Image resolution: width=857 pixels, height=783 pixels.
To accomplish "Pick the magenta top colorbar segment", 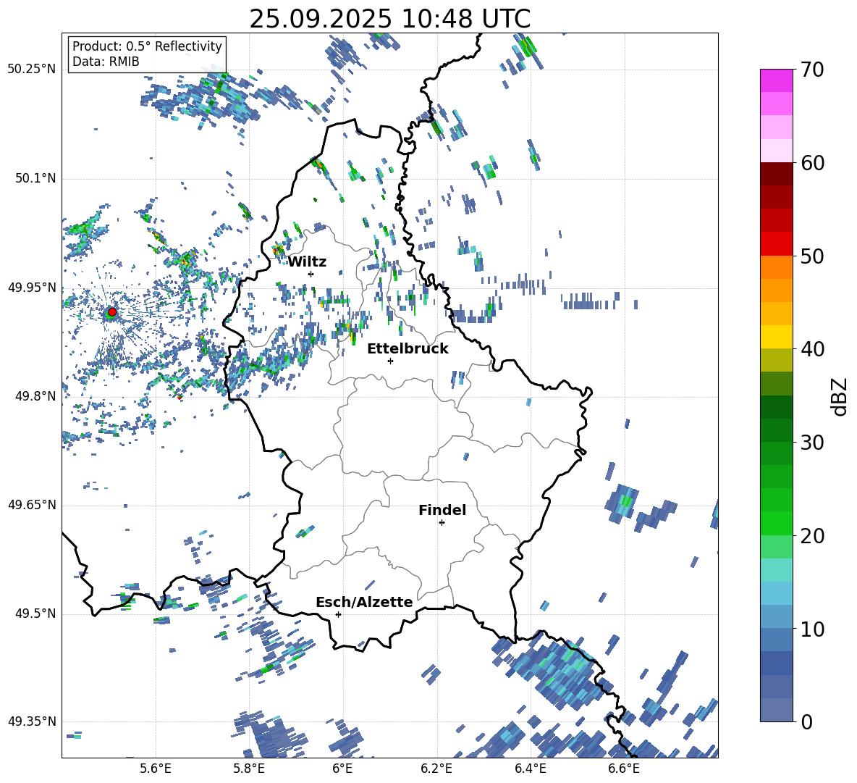I will pyautogui.click(x=776, y=81).
